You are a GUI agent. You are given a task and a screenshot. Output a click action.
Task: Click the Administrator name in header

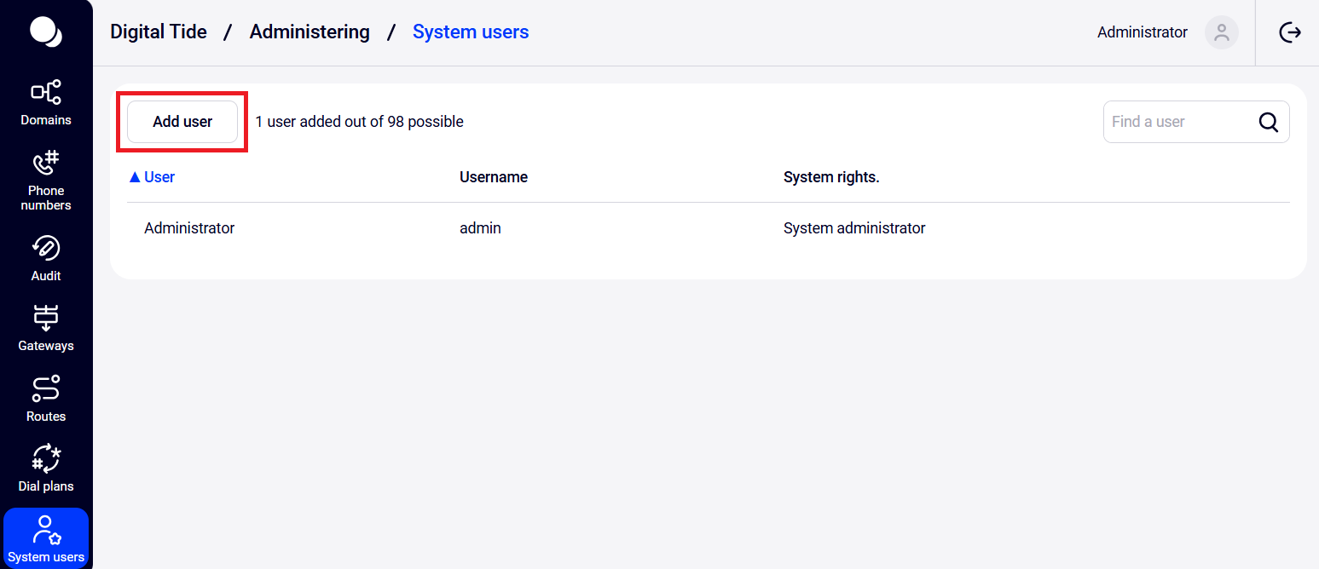click(x=1143, y=32)
